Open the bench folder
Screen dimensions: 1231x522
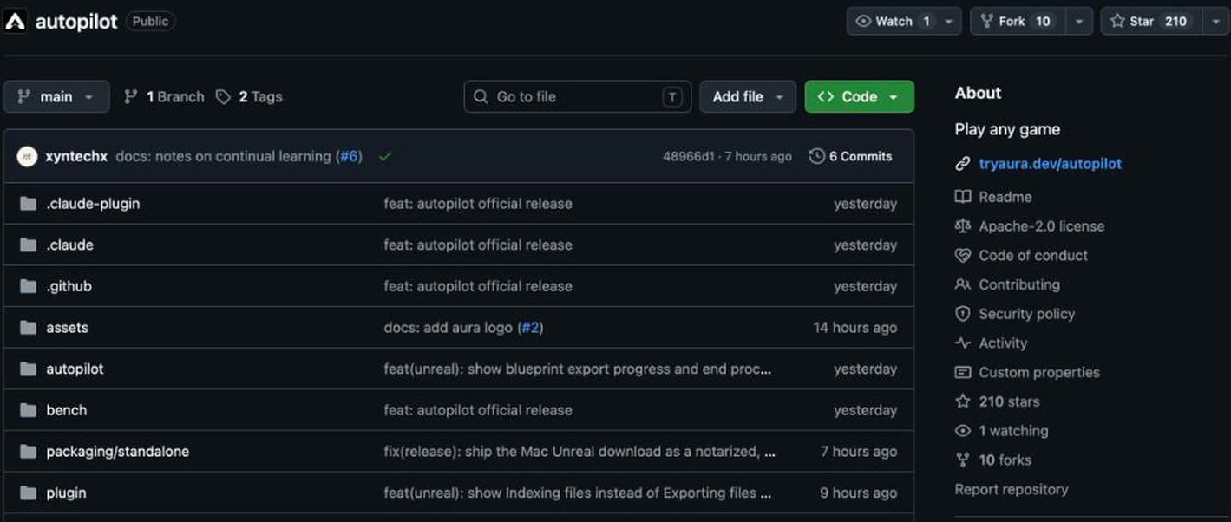tap(66, 410)
